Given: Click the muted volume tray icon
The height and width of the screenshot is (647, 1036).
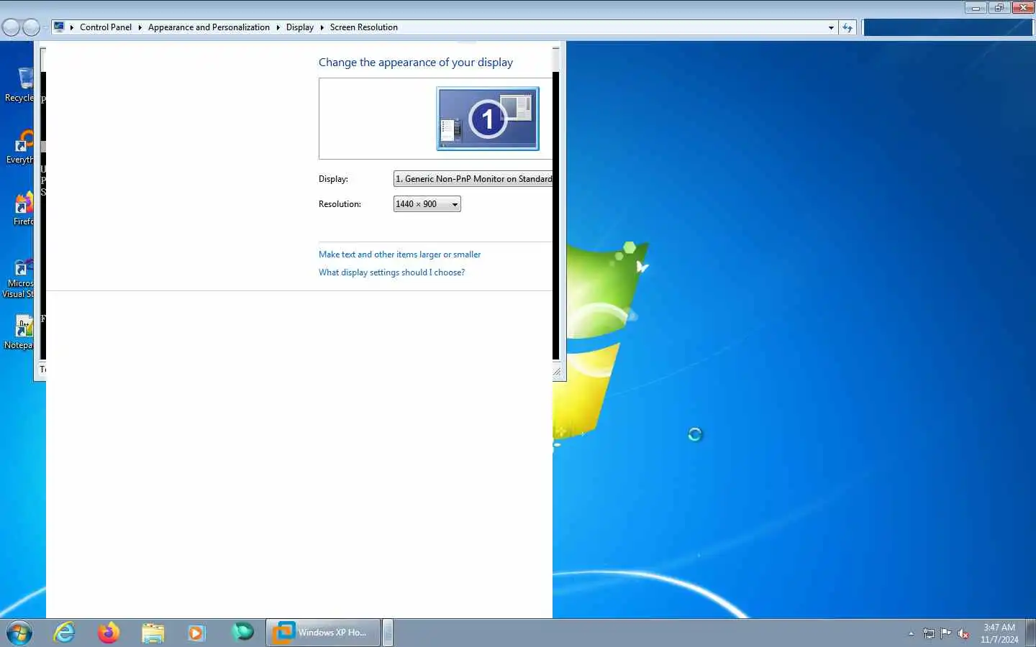Looking at the screenshot, I should click(963, 633).
